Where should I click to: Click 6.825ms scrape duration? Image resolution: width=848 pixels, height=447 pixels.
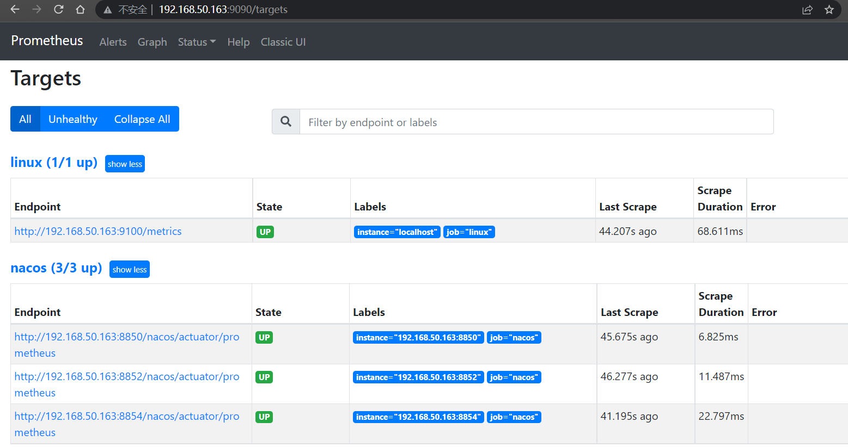(718, 337)
